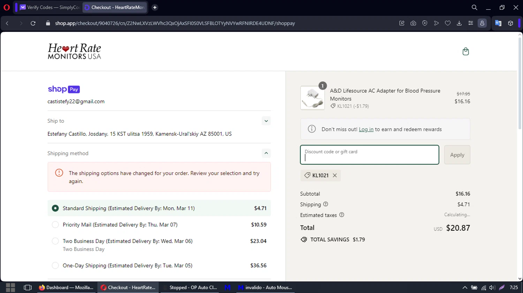The width and height of the screenshot is (523, 293).
Task: Open the downloads panel
Action: point(459,23)
